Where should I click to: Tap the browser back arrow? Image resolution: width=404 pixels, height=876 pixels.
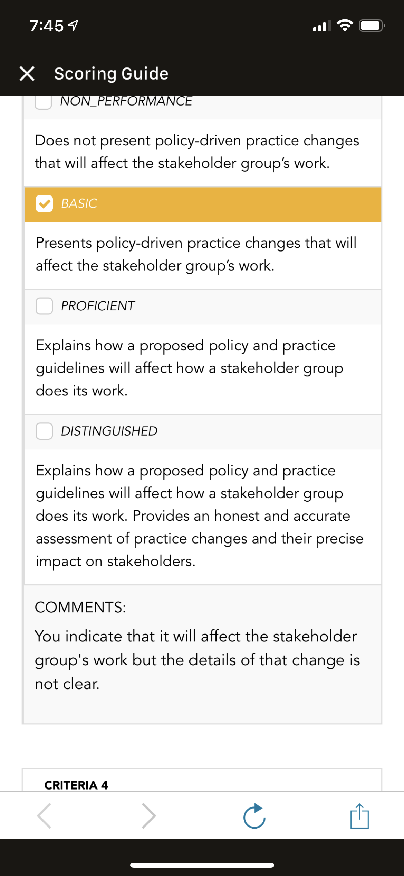click(44, 816)
